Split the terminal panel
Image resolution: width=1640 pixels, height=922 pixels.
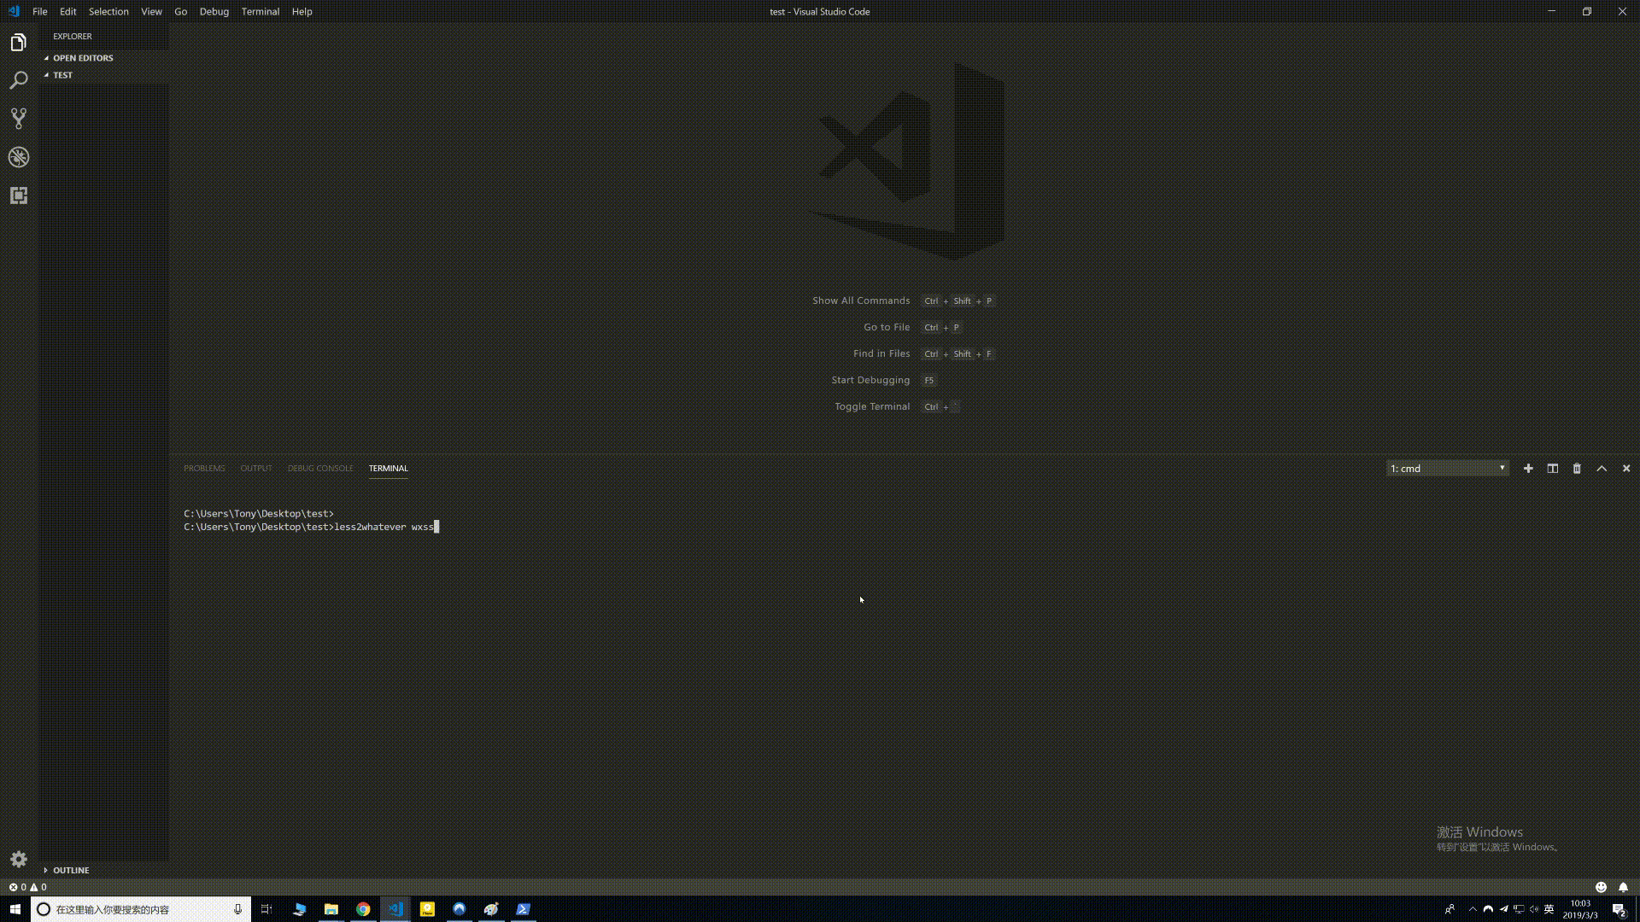1553,469
